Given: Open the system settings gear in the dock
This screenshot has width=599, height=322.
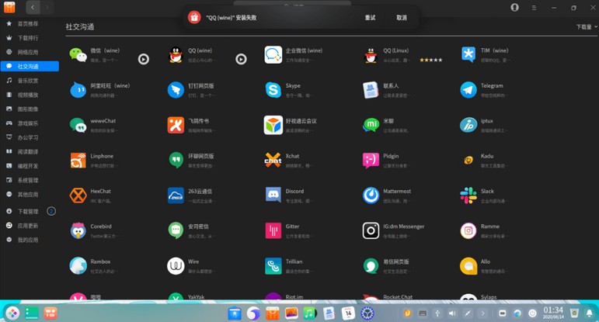Looking at the screenshot, I should point(367,313).
